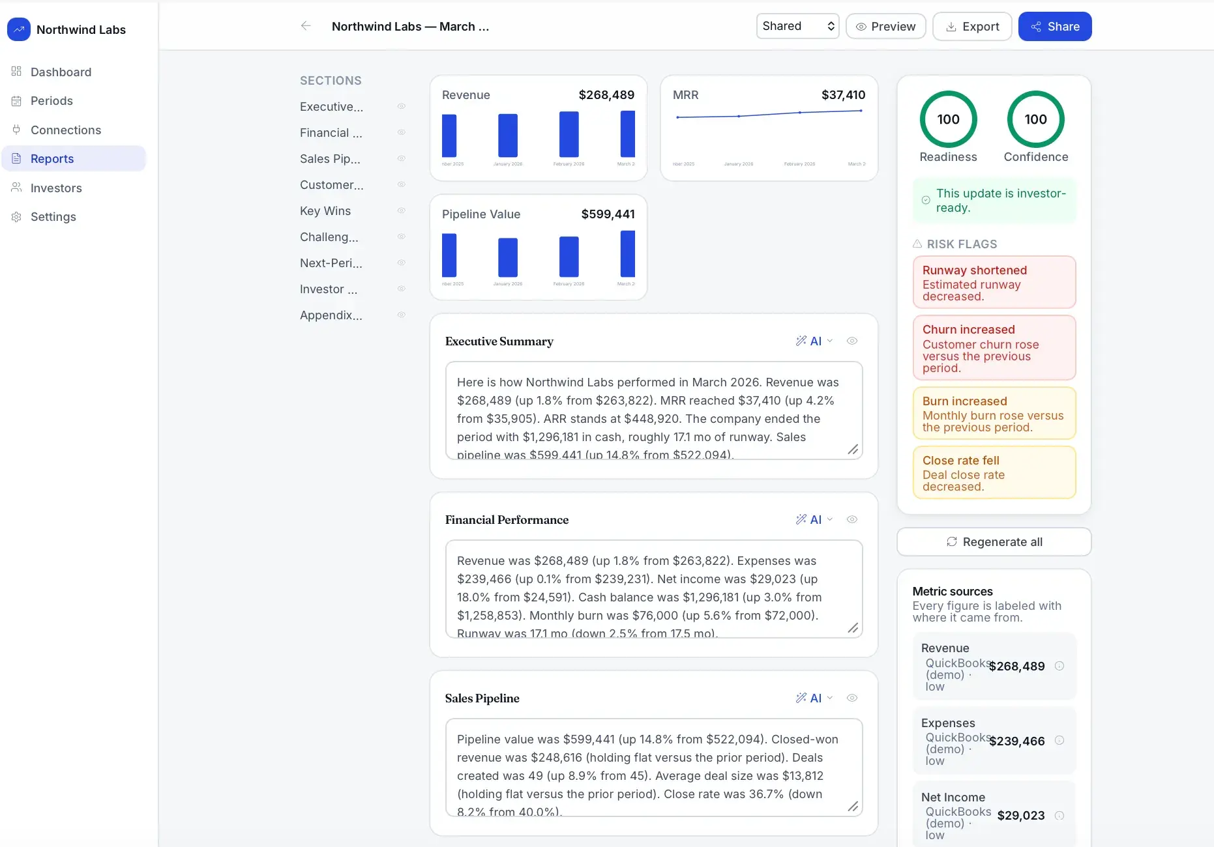This screenshot has width=1214, height=847.
Task: Jump to Financial ... section in list
Action: point(331,132)
